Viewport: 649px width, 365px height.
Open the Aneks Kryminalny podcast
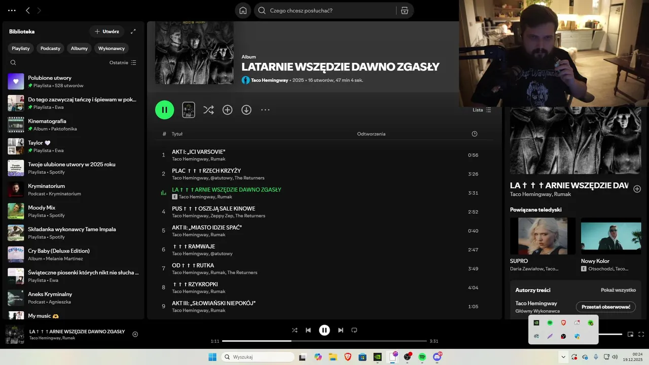pos(74,298)
